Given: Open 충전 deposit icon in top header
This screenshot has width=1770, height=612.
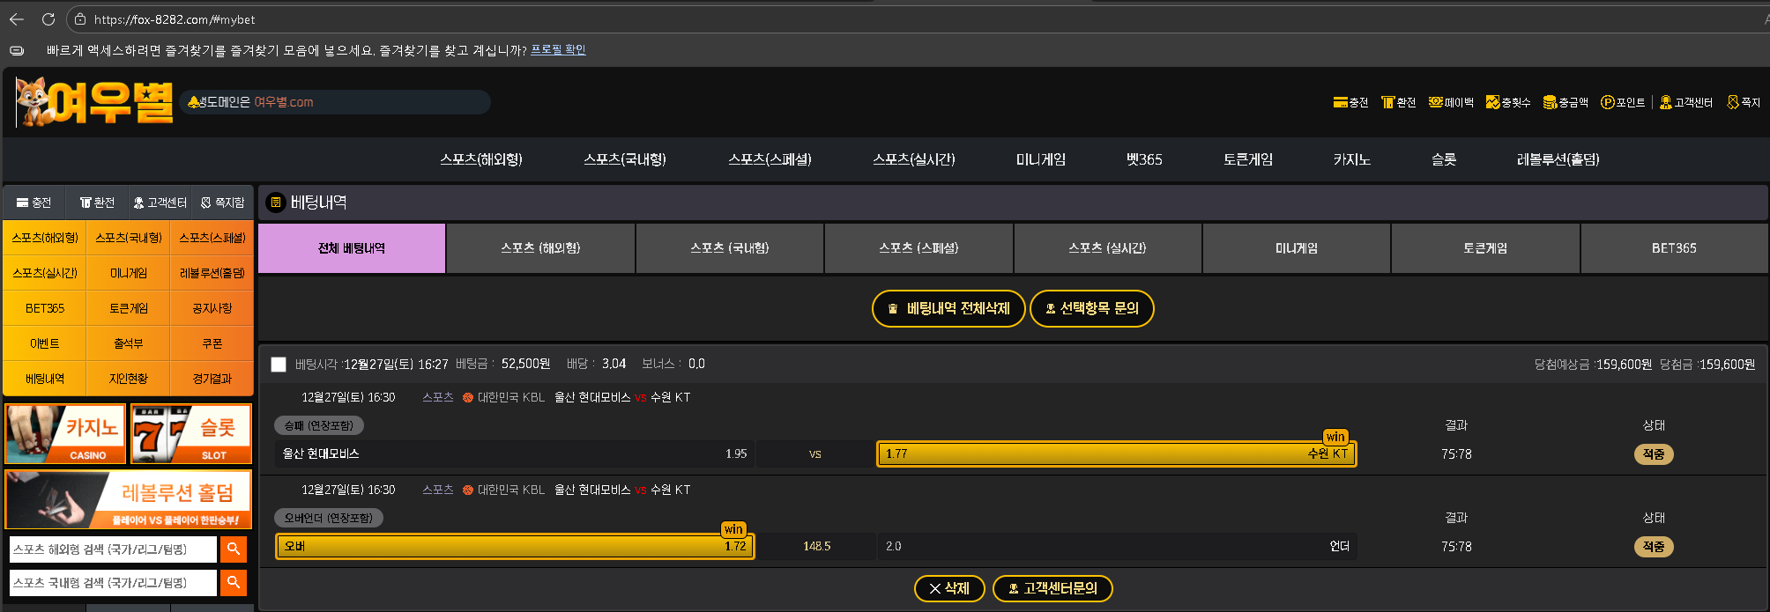Looking at the screenshot, I should [1350, 103].
